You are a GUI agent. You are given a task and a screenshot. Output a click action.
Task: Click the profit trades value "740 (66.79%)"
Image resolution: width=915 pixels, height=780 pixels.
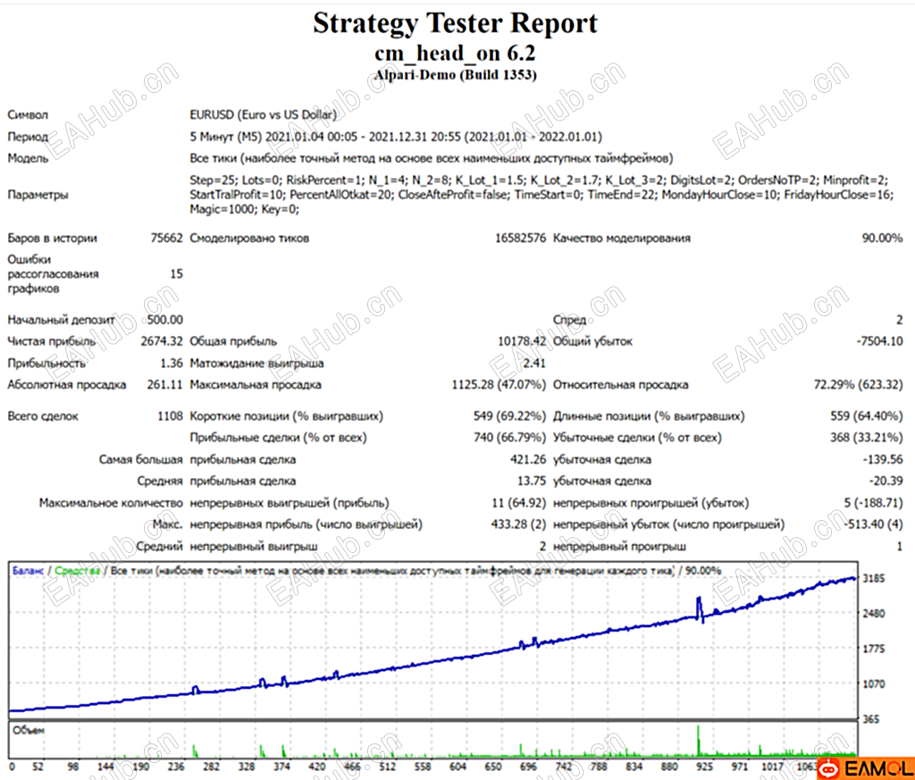pyautogui.click(x=510, y=438)
